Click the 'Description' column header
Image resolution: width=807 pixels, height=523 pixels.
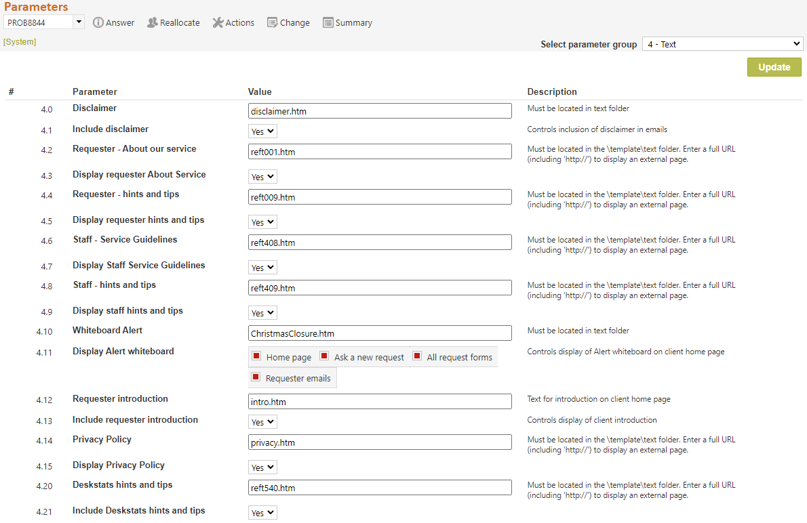(x=552, y=91)
